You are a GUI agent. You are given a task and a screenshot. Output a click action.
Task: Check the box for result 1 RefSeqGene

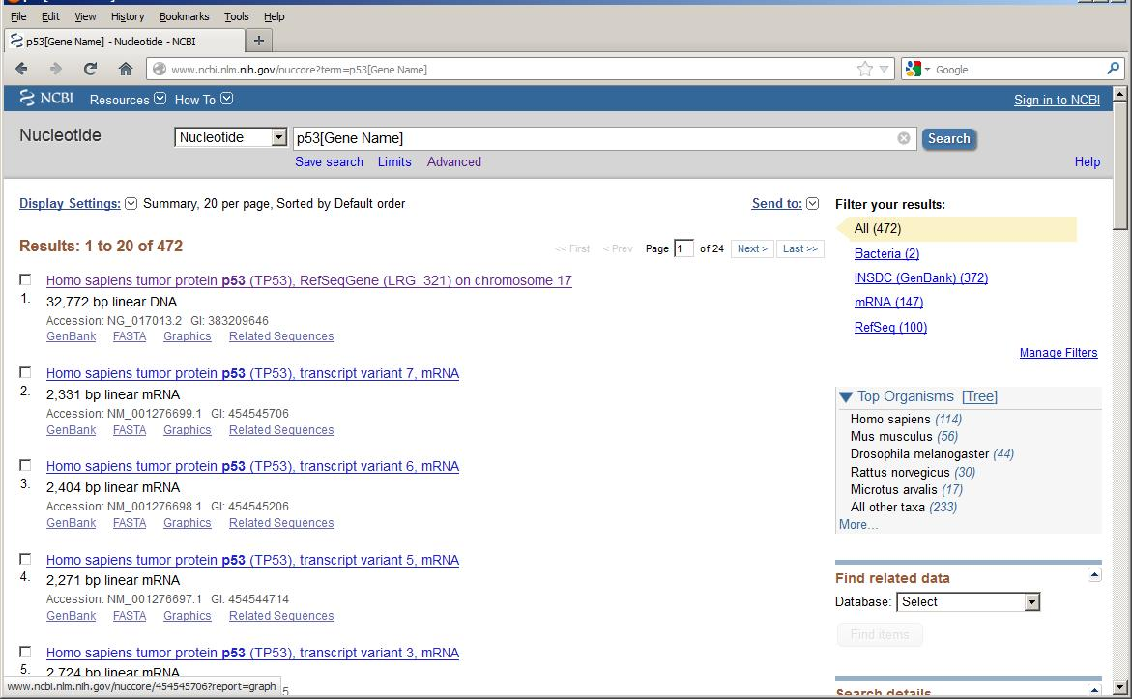pos(25,278)
